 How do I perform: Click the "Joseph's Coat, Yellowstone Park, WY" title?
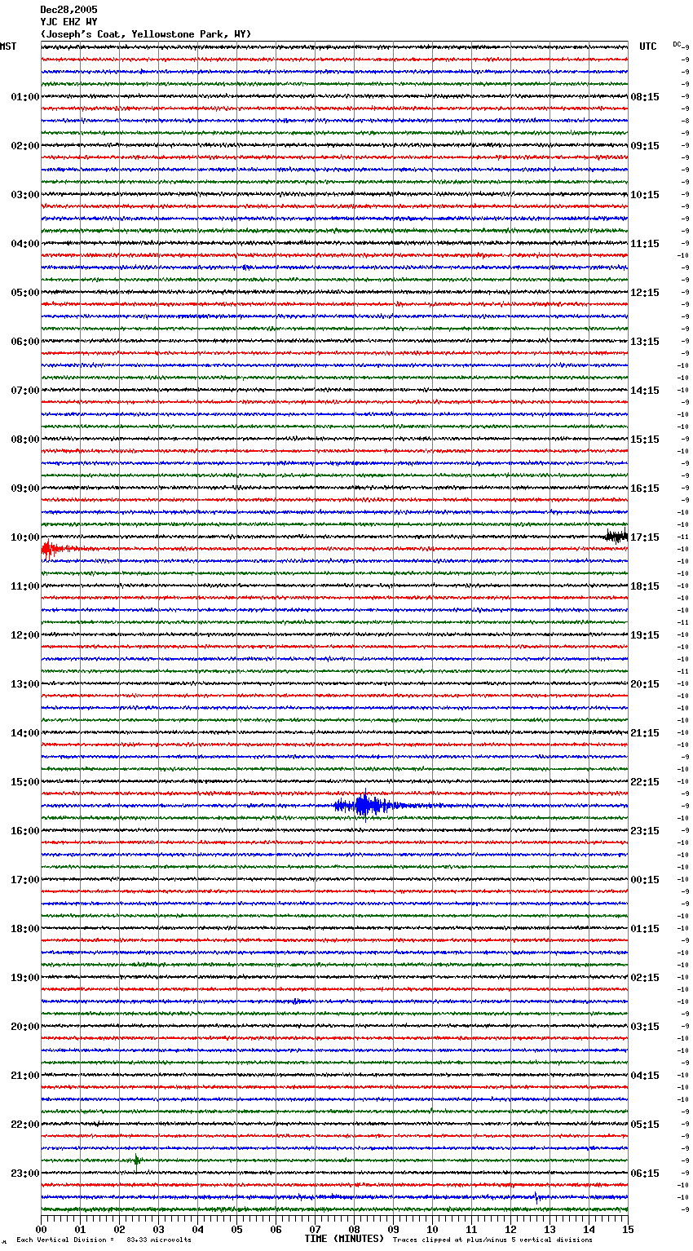coord(146,34)
